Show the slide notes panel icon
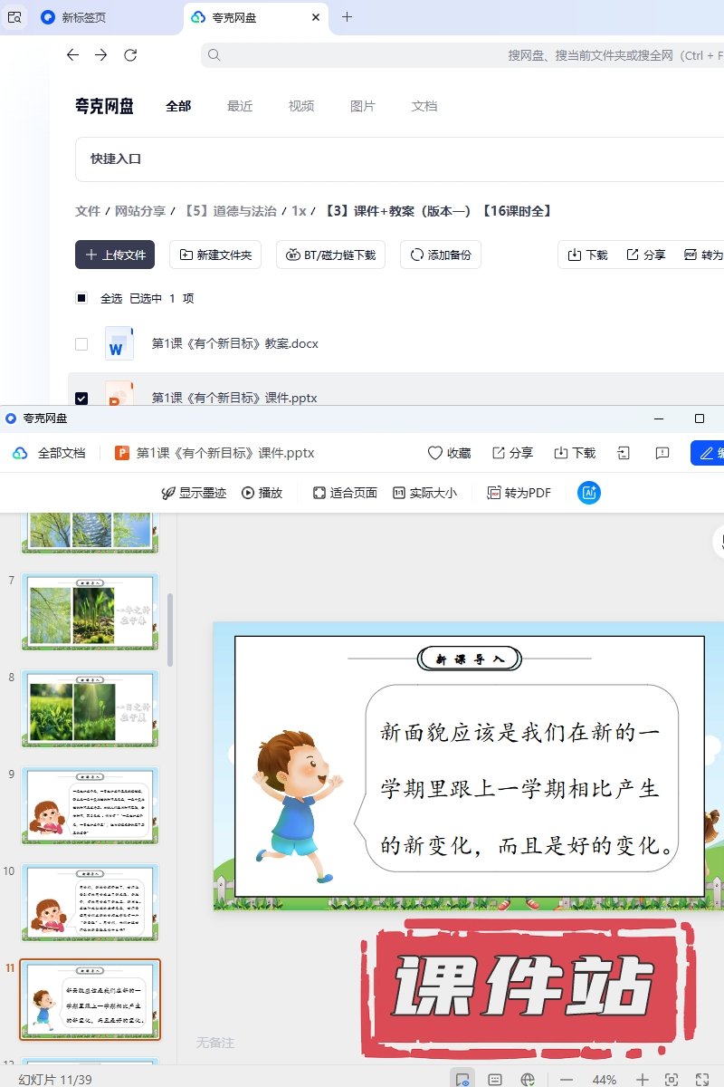 (x=495, y=1079)
